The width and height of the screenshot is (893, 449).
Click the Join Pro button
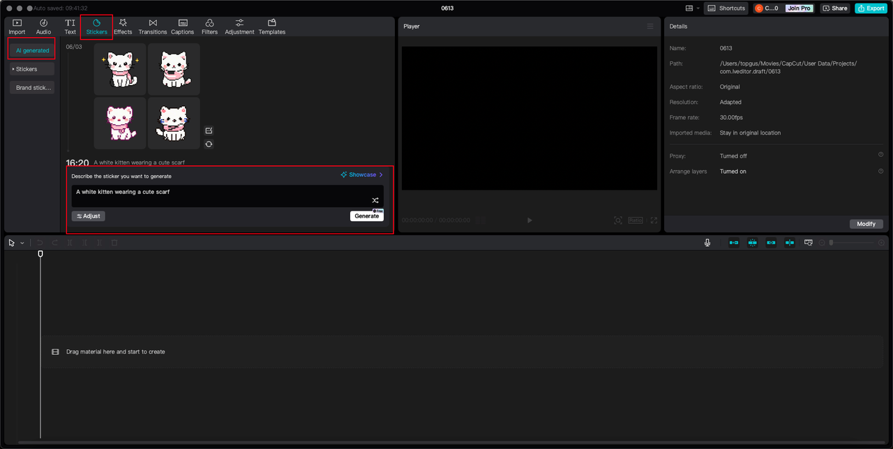798,8
